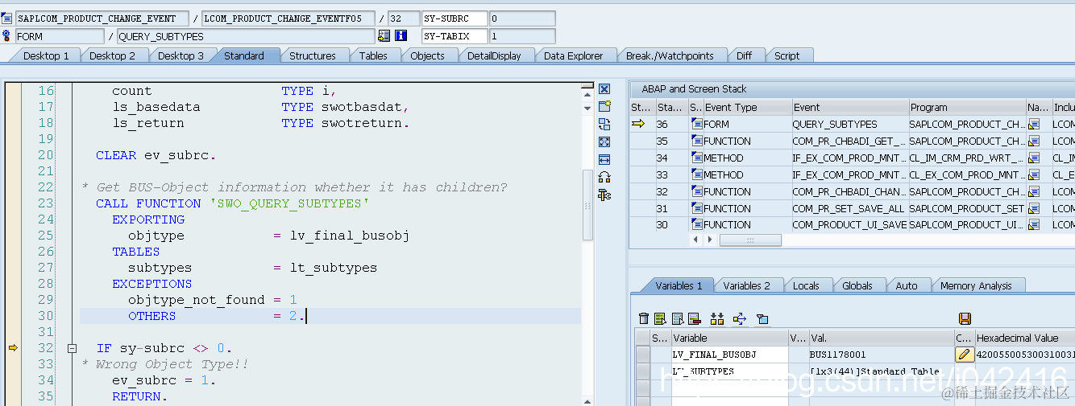Image resolution: width=1075 pixels, height=406 pixels.
Task: Click the navigation icon in stack row 33
Action: 1034,174
